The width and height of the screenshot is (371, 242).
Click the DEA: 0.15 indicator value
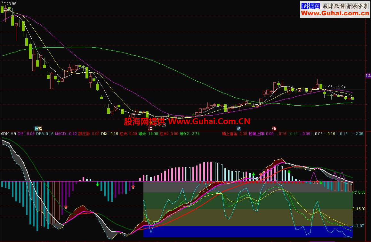point(45,134)
